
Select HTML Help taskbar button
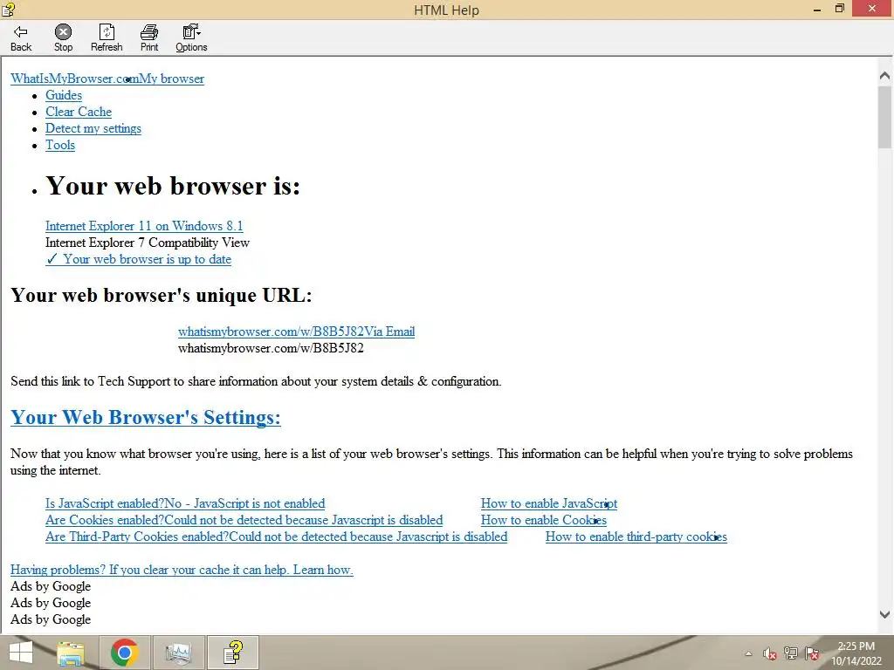[232, 653]
